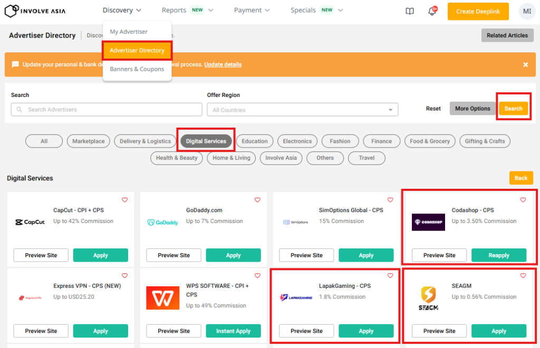Open the notifications bell icon
Image resolution: width=540 pixels, height=348 pixels.
pos(432,11)
